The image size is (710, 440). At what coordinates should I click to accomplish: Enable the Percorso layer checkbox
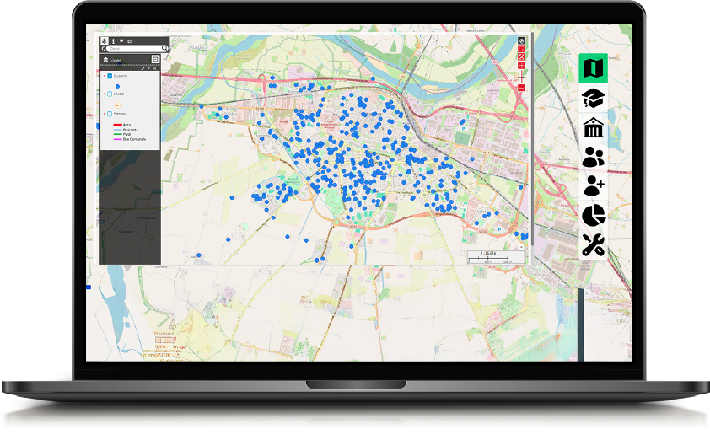tap(110, 114)
